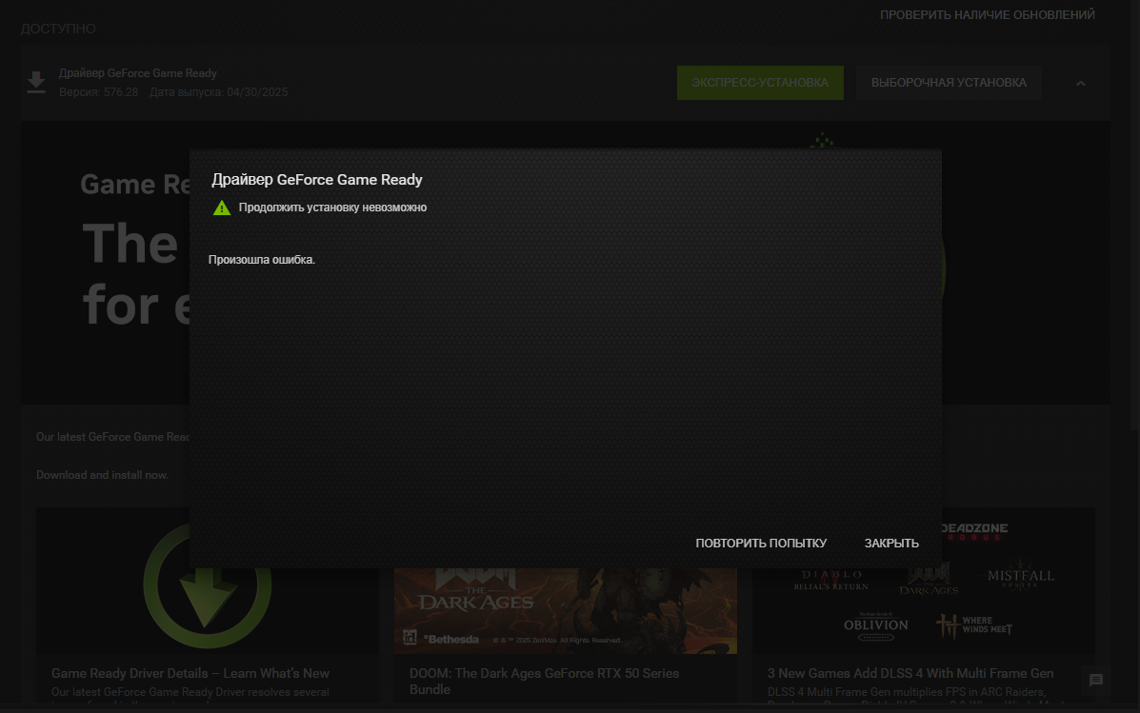1140x713 pixels.
Task: Click the driver download arrow icon
Action: click(x=35, y=82)
